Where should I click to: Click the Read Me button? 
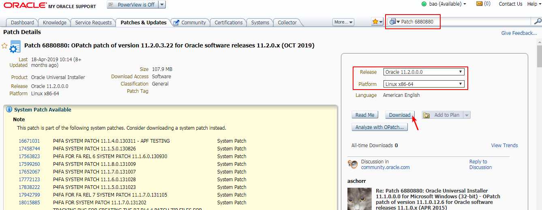tap(365, 115)
